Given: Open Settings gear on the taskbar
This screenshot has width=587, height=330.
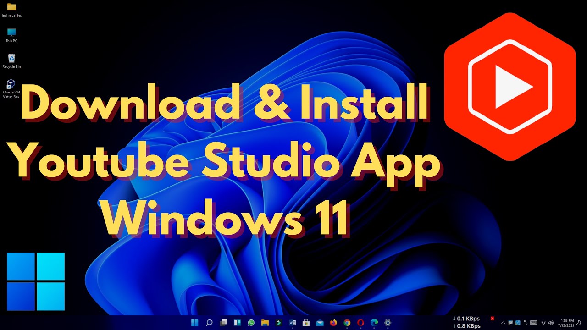Looking at the screenshot, I should pos(388,323).
